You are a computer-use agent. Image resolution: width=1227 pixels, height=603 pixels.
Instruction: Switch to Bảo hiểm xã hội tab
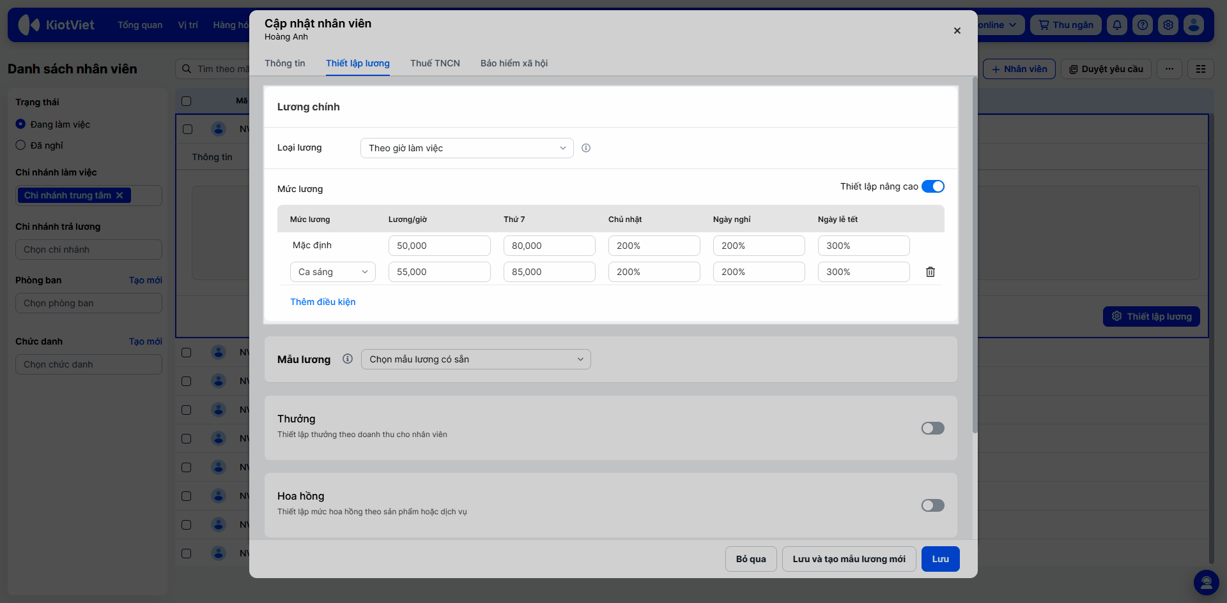click(x=514, y=63)
